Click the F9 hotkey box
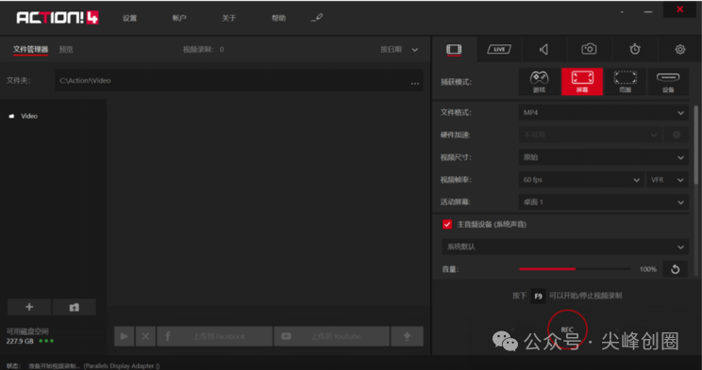 [x=538, y=296]
